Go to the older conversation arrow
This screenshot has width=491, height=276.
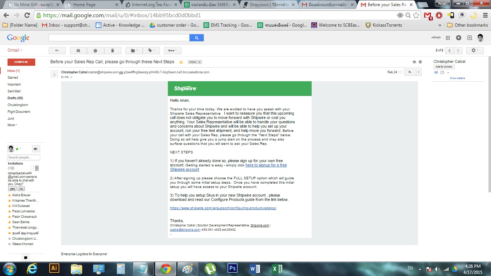(458, 50)
